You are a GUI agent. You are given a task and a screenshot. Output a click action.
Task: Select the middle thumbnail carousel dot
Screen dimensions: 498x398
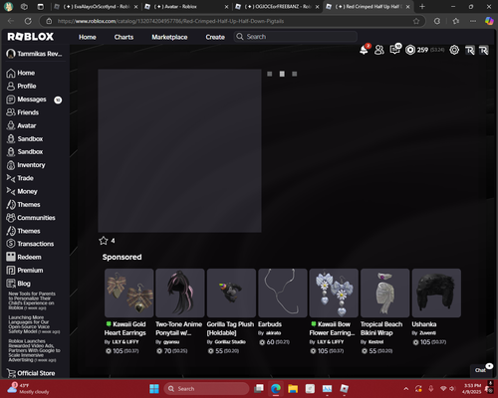pos(282,74)
